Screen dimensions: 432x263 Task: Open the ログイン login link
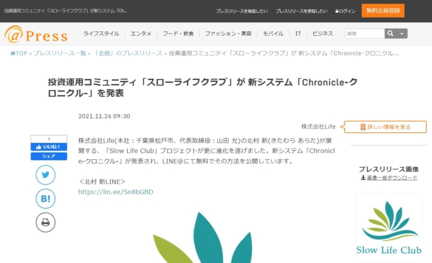(345, 11)
